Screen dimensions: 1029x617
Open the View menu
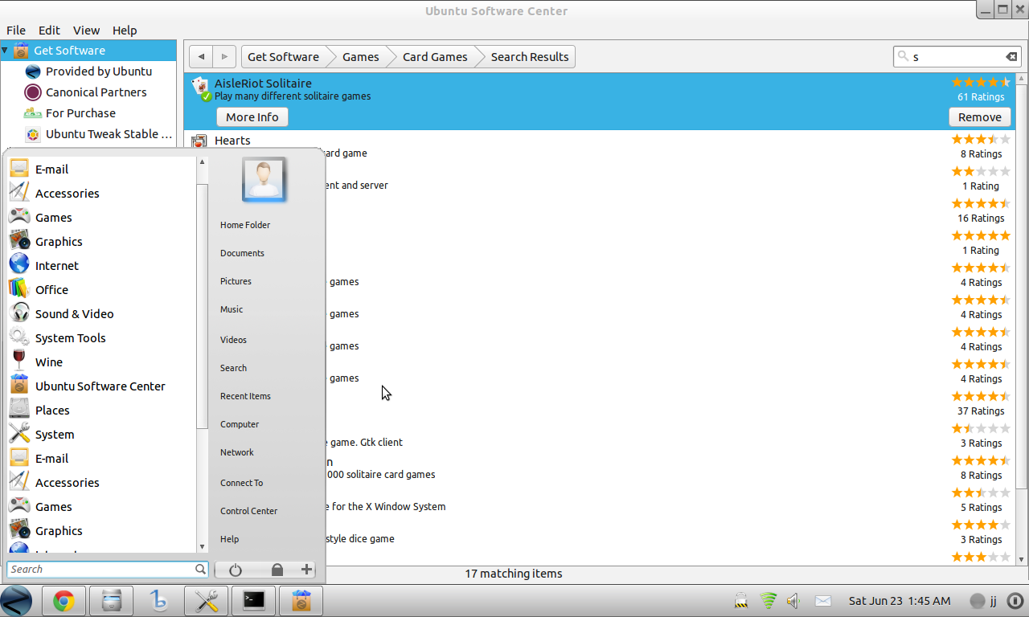click(x=86, y=30)
